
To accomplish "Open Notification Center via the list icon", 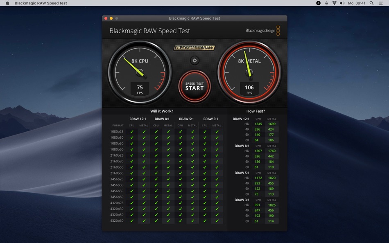I will (x=380, y=3).
